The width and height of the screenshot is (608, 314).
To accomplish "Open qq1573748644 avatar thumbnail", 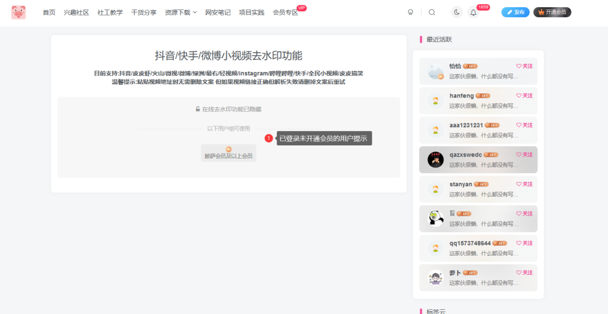I will [x=435, y=248].
